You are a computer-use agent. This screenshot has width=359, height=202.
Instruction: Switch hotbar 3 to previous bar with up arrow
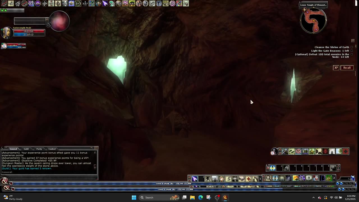338,166
